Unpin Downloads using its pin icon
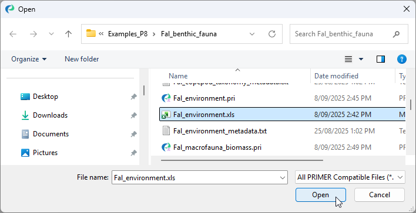The image size is (416, 213). click(133, 115)
